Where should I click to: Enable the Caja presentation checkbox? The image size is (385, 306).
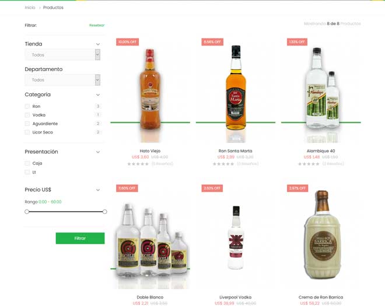(x=27, y=163)
